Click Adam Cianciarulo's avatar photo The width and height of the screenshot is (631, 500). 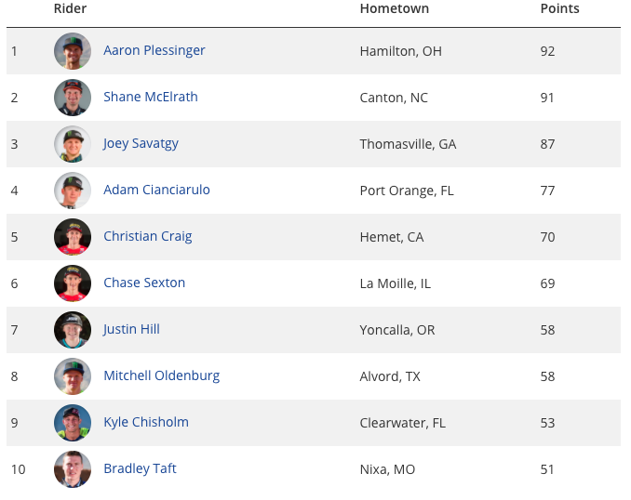coord(73,191)
